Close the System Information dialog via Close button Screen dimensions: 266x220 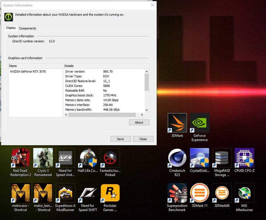click(x=143, y=139)
